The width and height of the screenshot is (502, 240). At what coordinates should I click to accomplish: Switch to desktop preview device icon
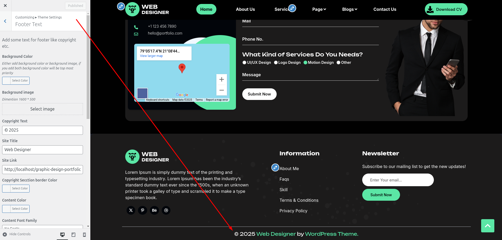tap(62, 234)
